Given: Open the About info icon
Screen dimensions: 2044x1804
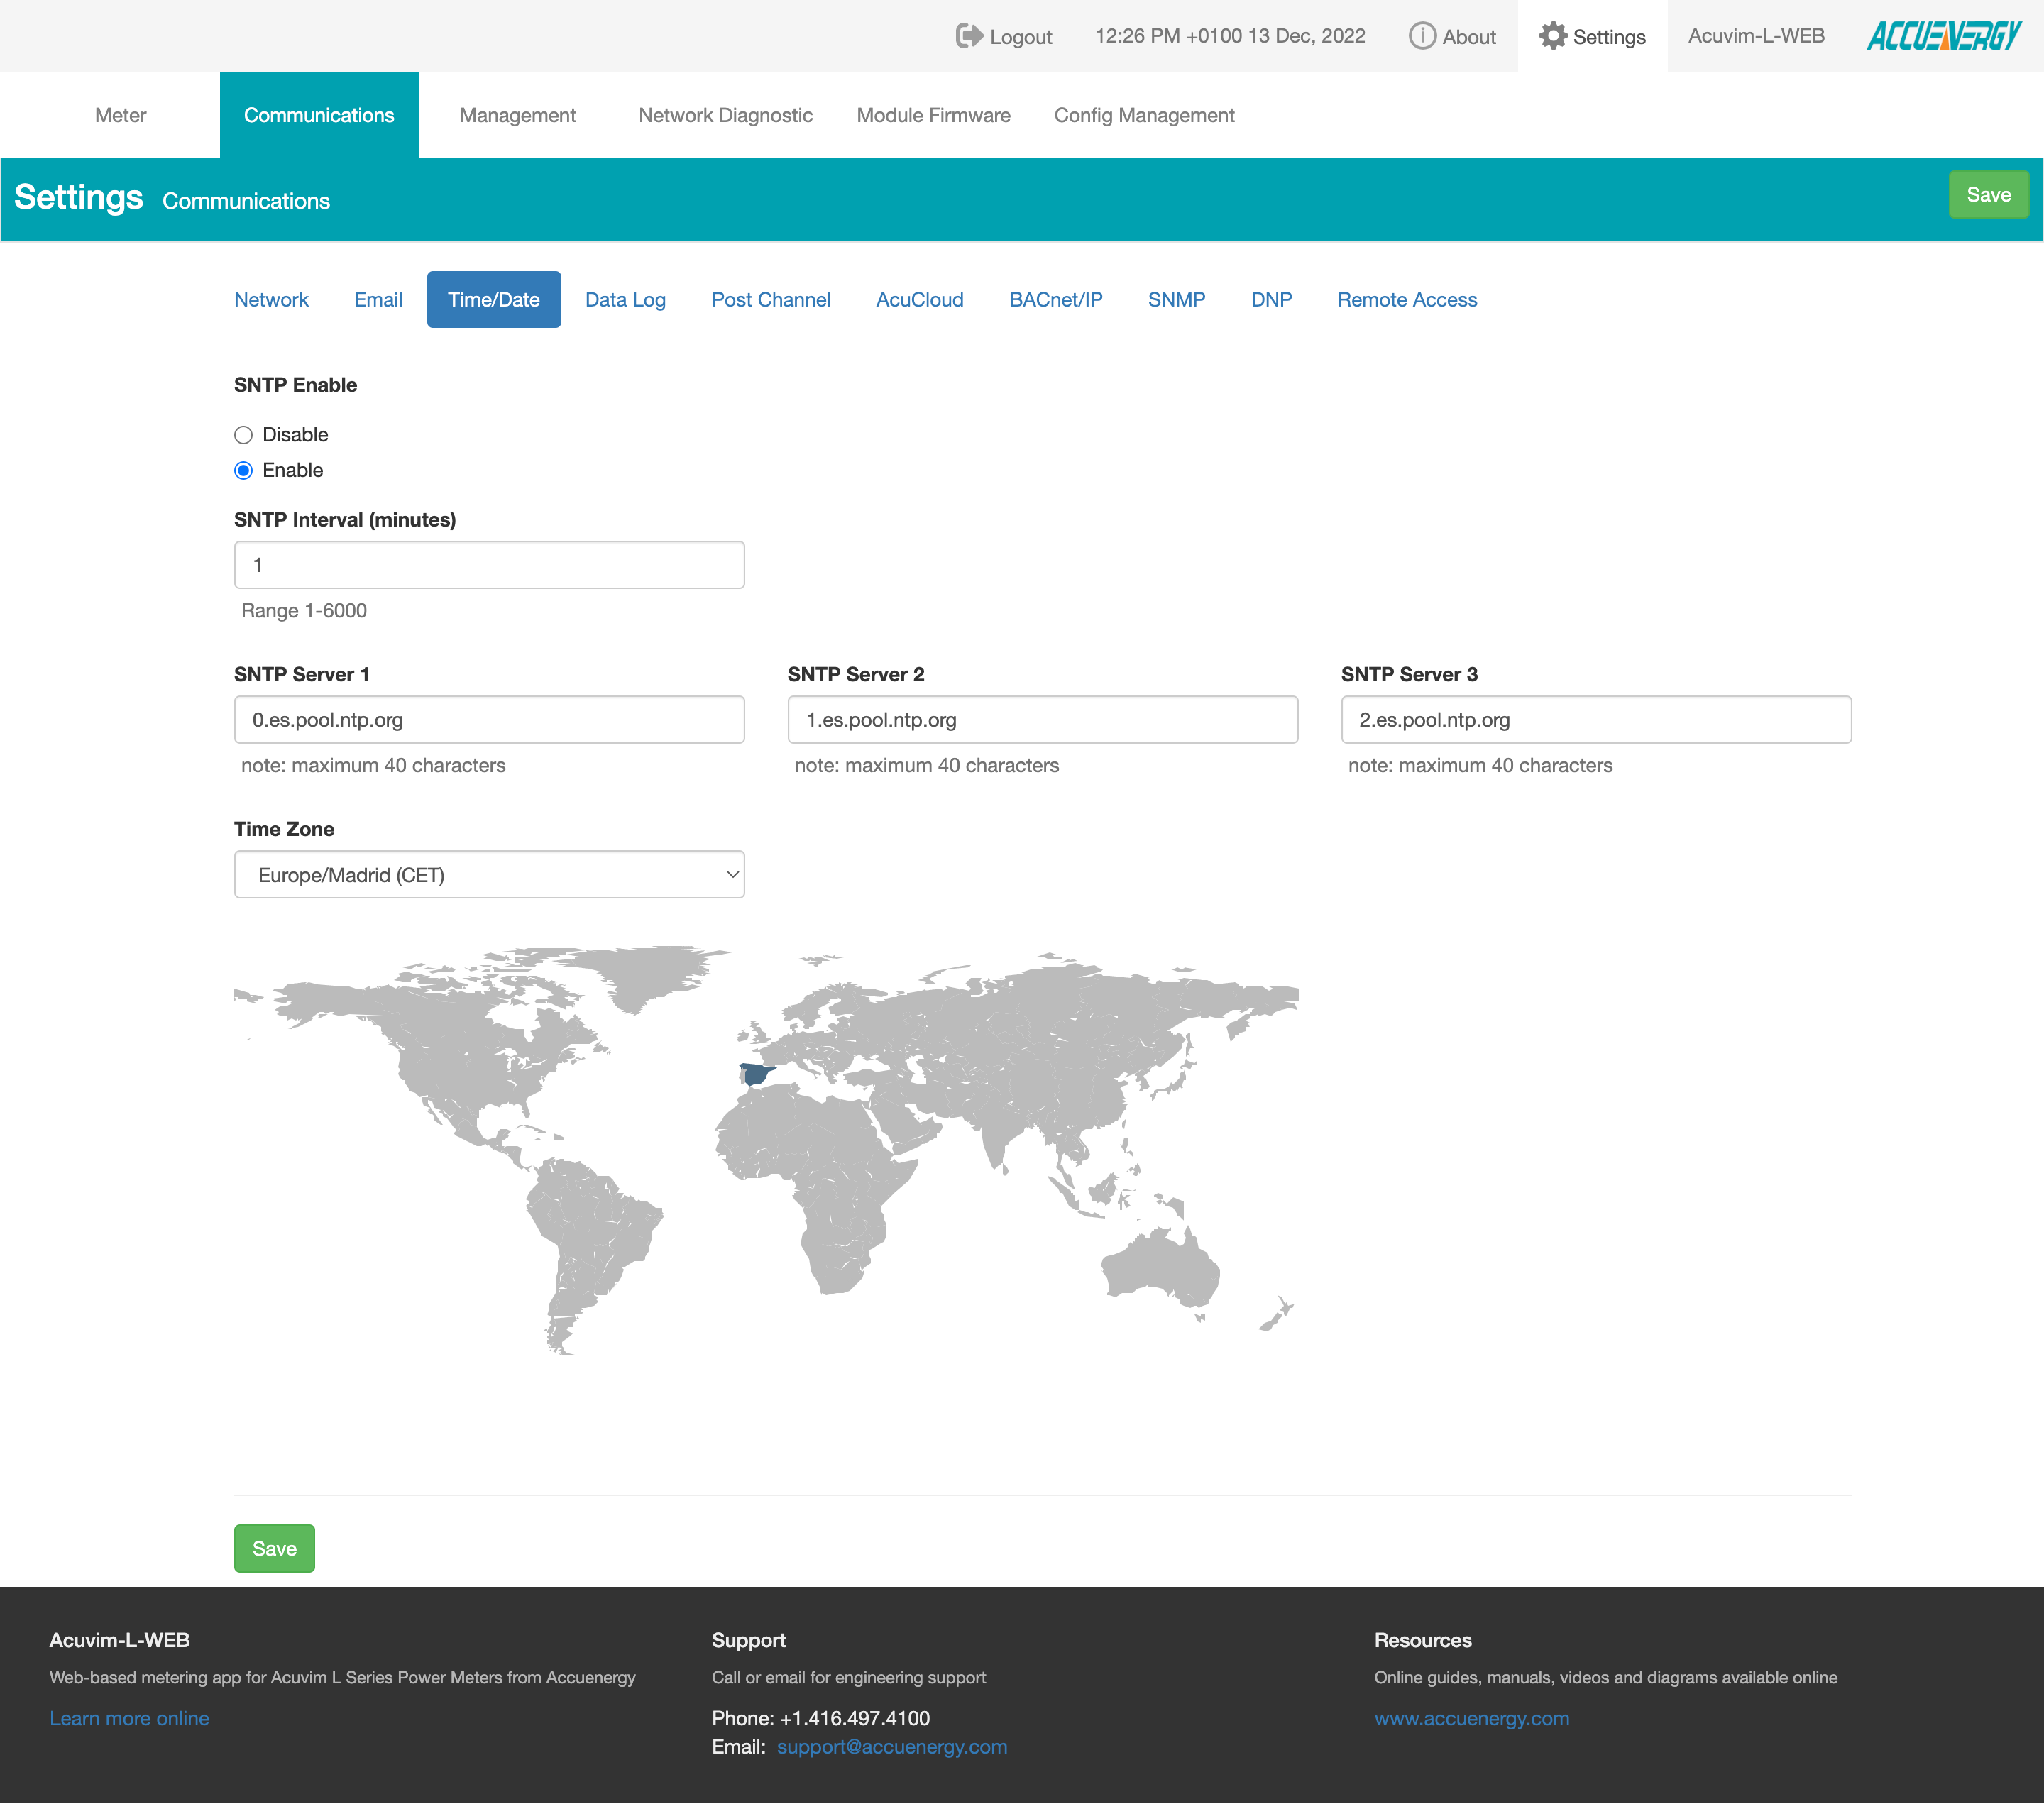Looking at the screenshot, I should click(1421, 36).
